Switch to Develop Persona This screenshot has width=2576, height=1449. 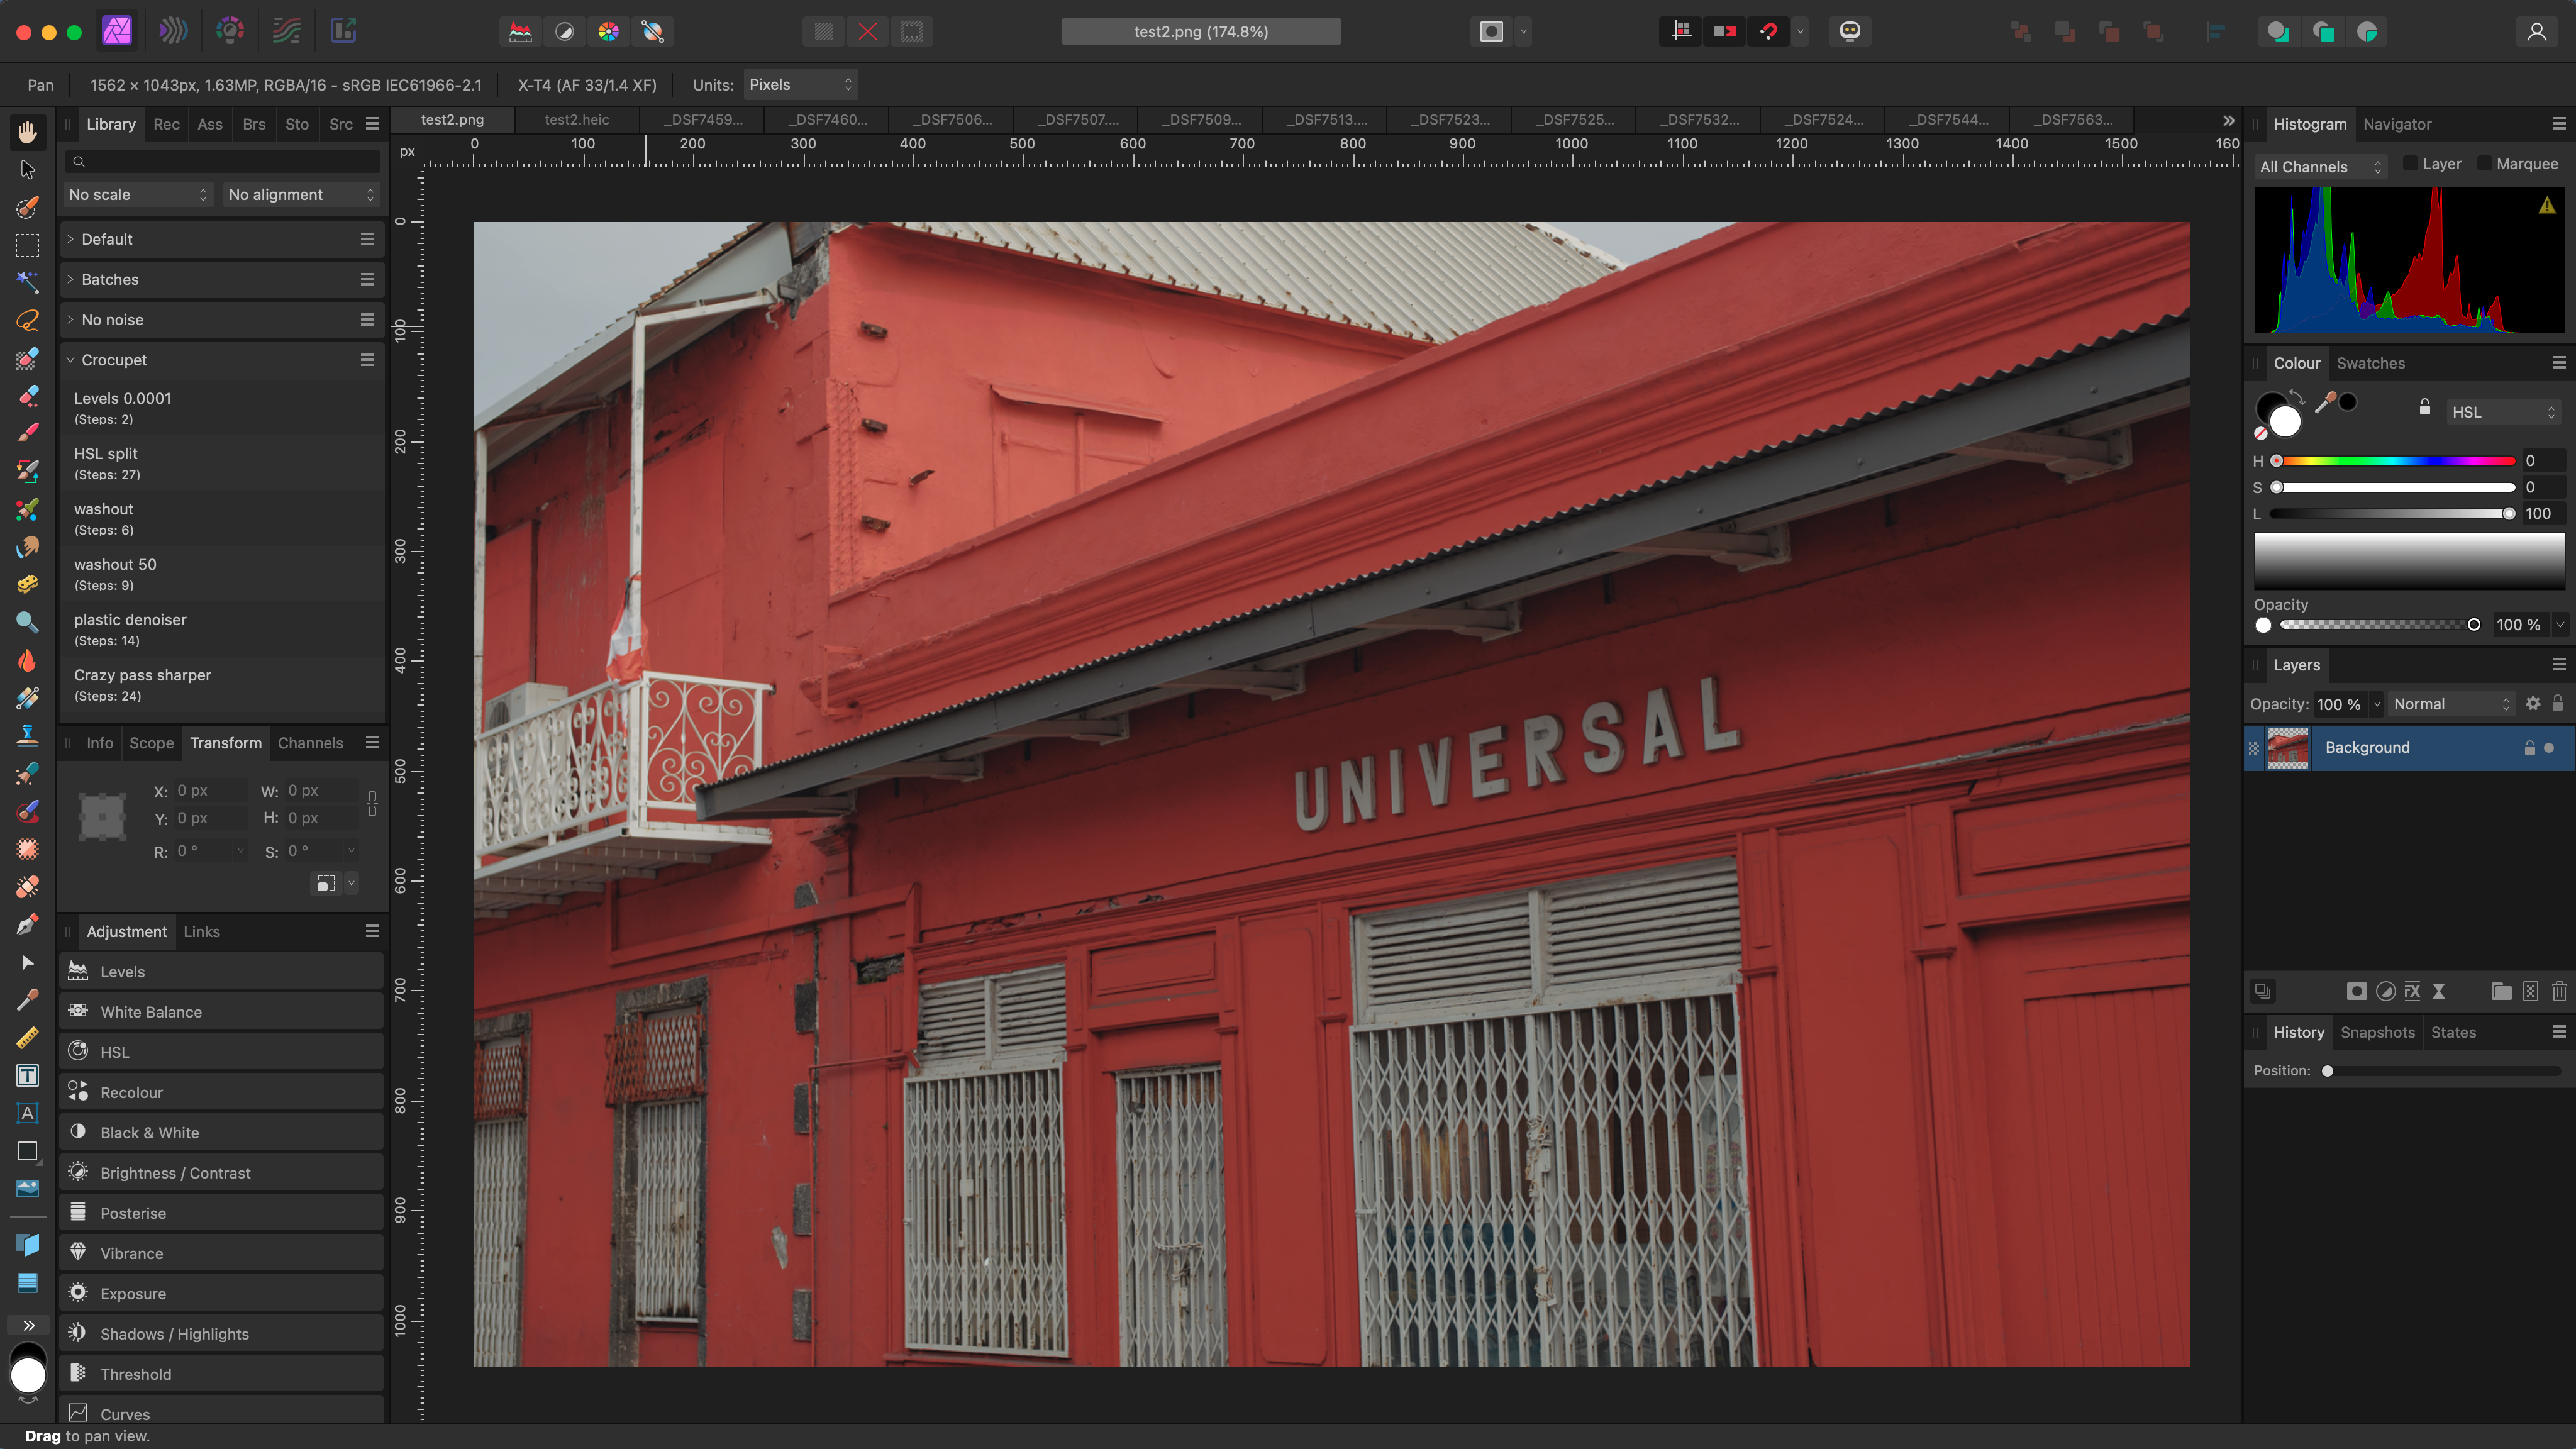[x=230, y=31]
